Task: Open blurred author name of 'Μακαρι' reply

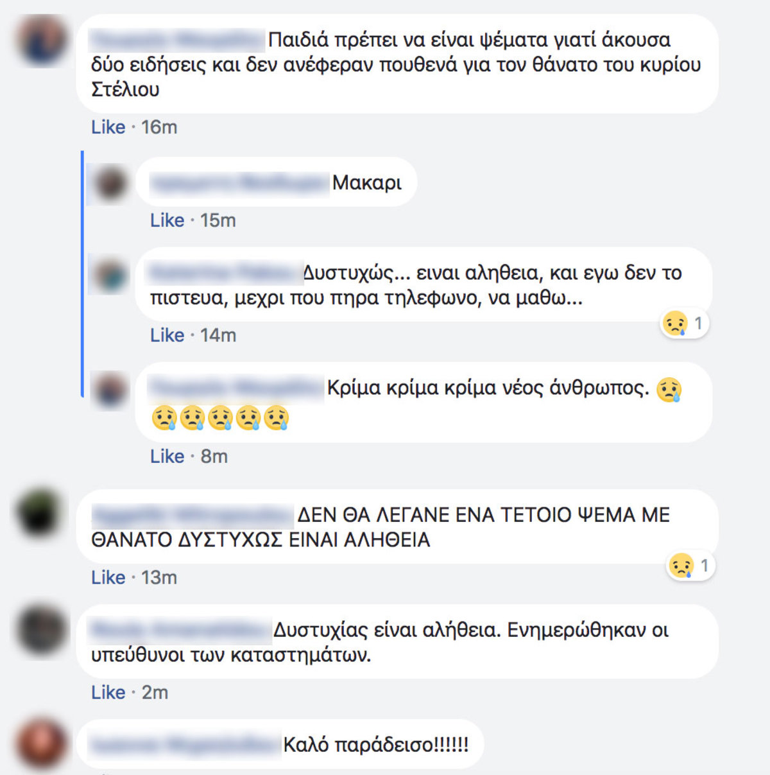Action: 239,183
